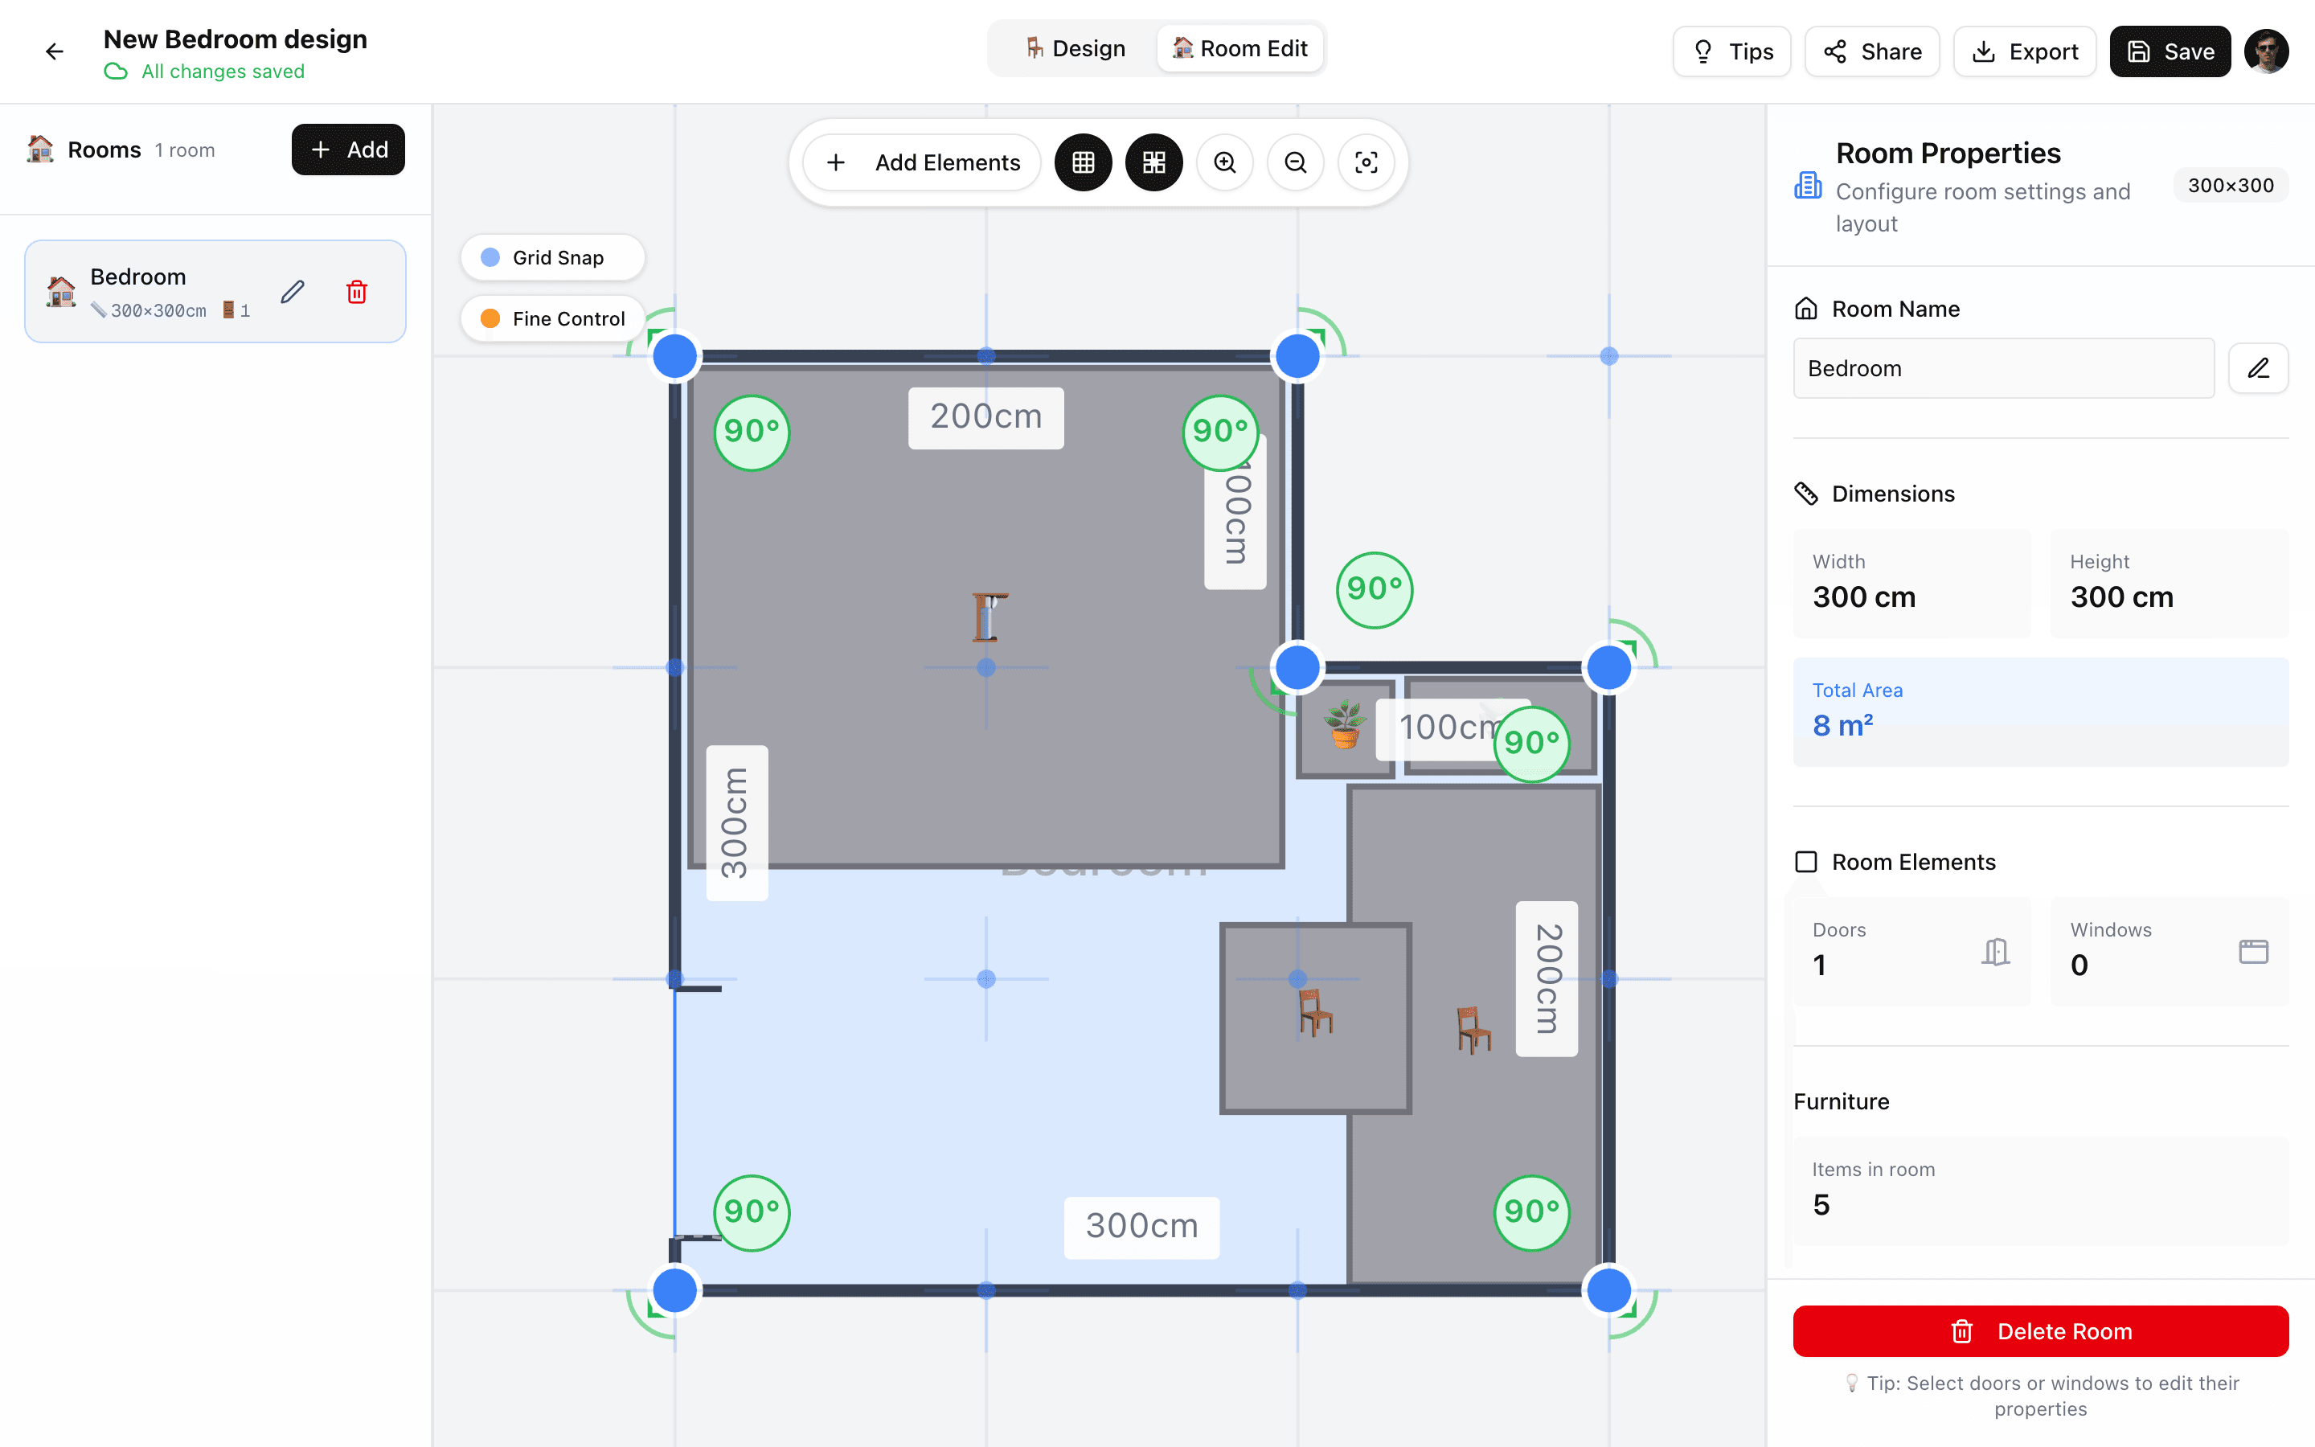Click the zoom in magnifier icon
Viewport: 2315px width, 1447px height.
click(1224, 162)
